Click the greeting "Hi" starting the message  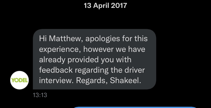tap(43, 39)
